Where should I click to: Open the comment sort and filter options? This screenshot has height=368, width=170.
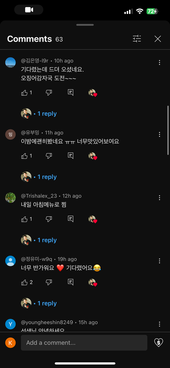137,39
